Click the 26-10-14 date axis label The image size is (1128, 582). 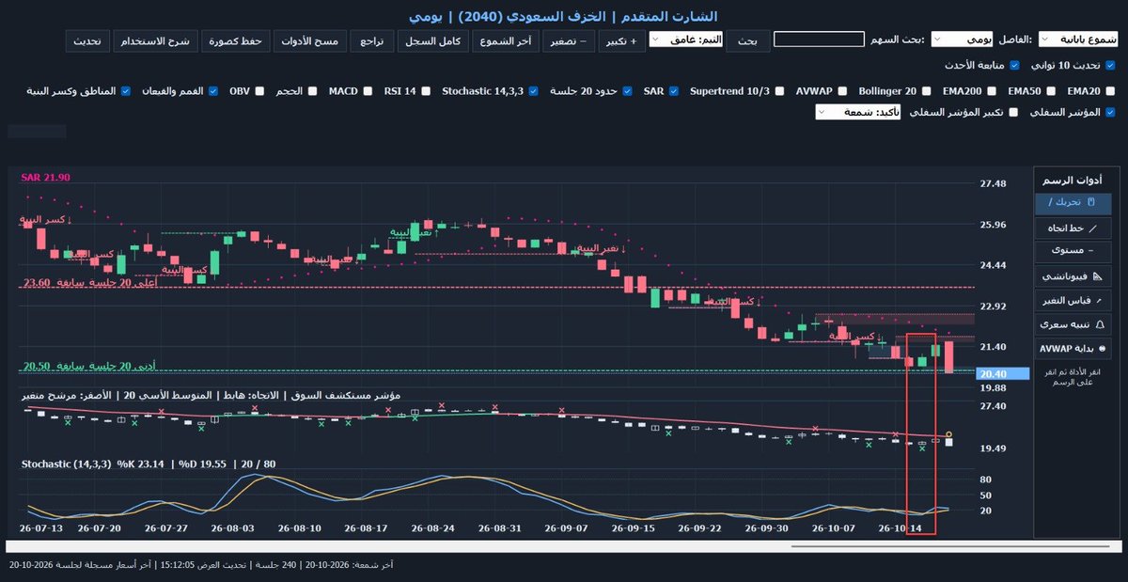click(900, 528)
